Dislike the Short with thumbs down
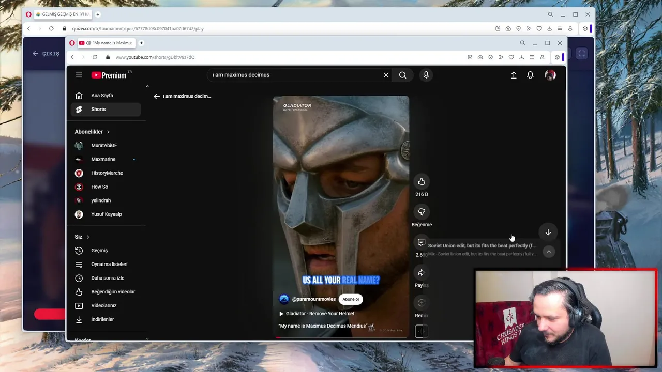 422,212
